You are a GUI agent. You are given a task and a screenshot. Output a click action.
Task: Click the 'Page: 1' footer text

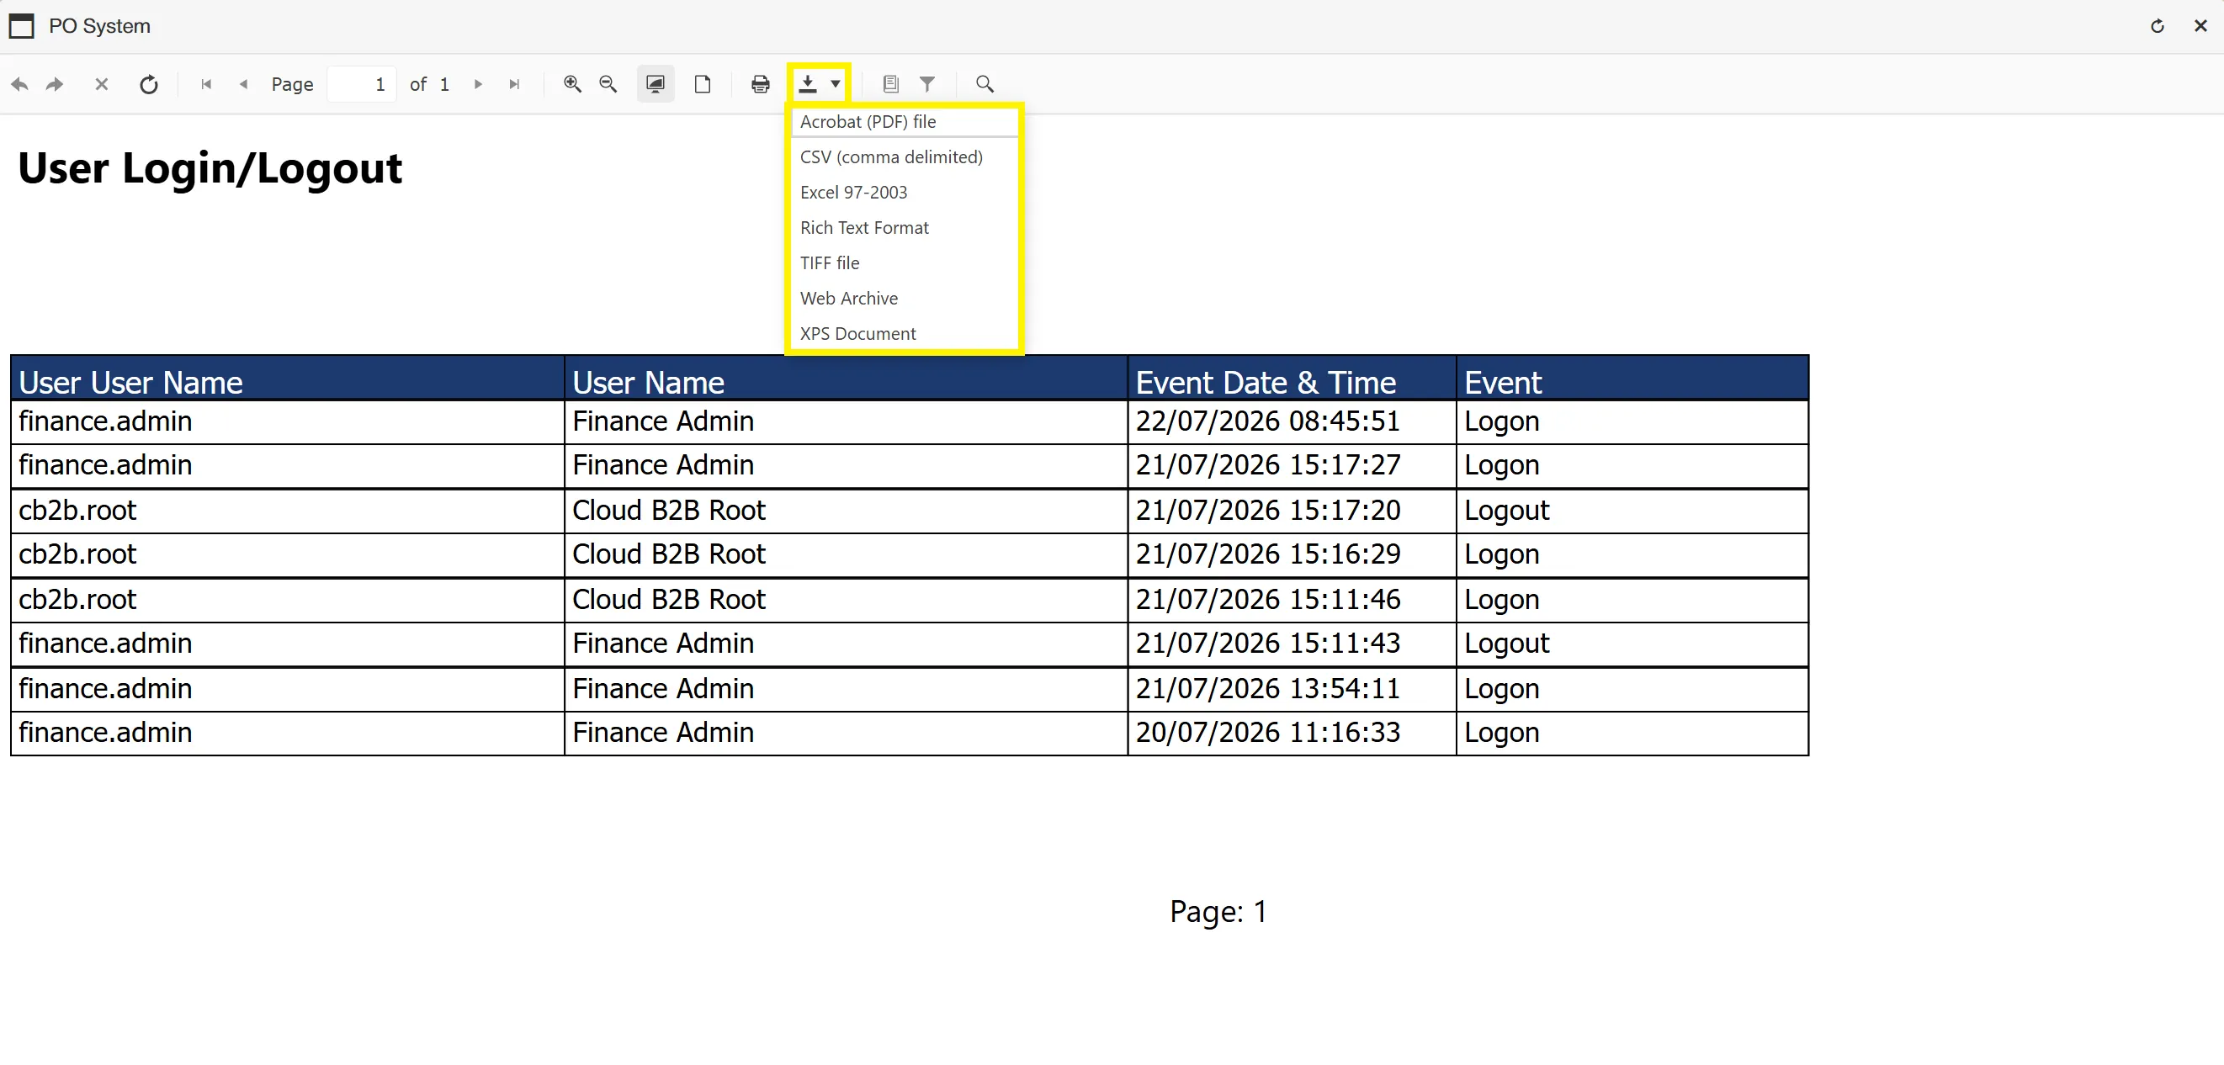1218,911
